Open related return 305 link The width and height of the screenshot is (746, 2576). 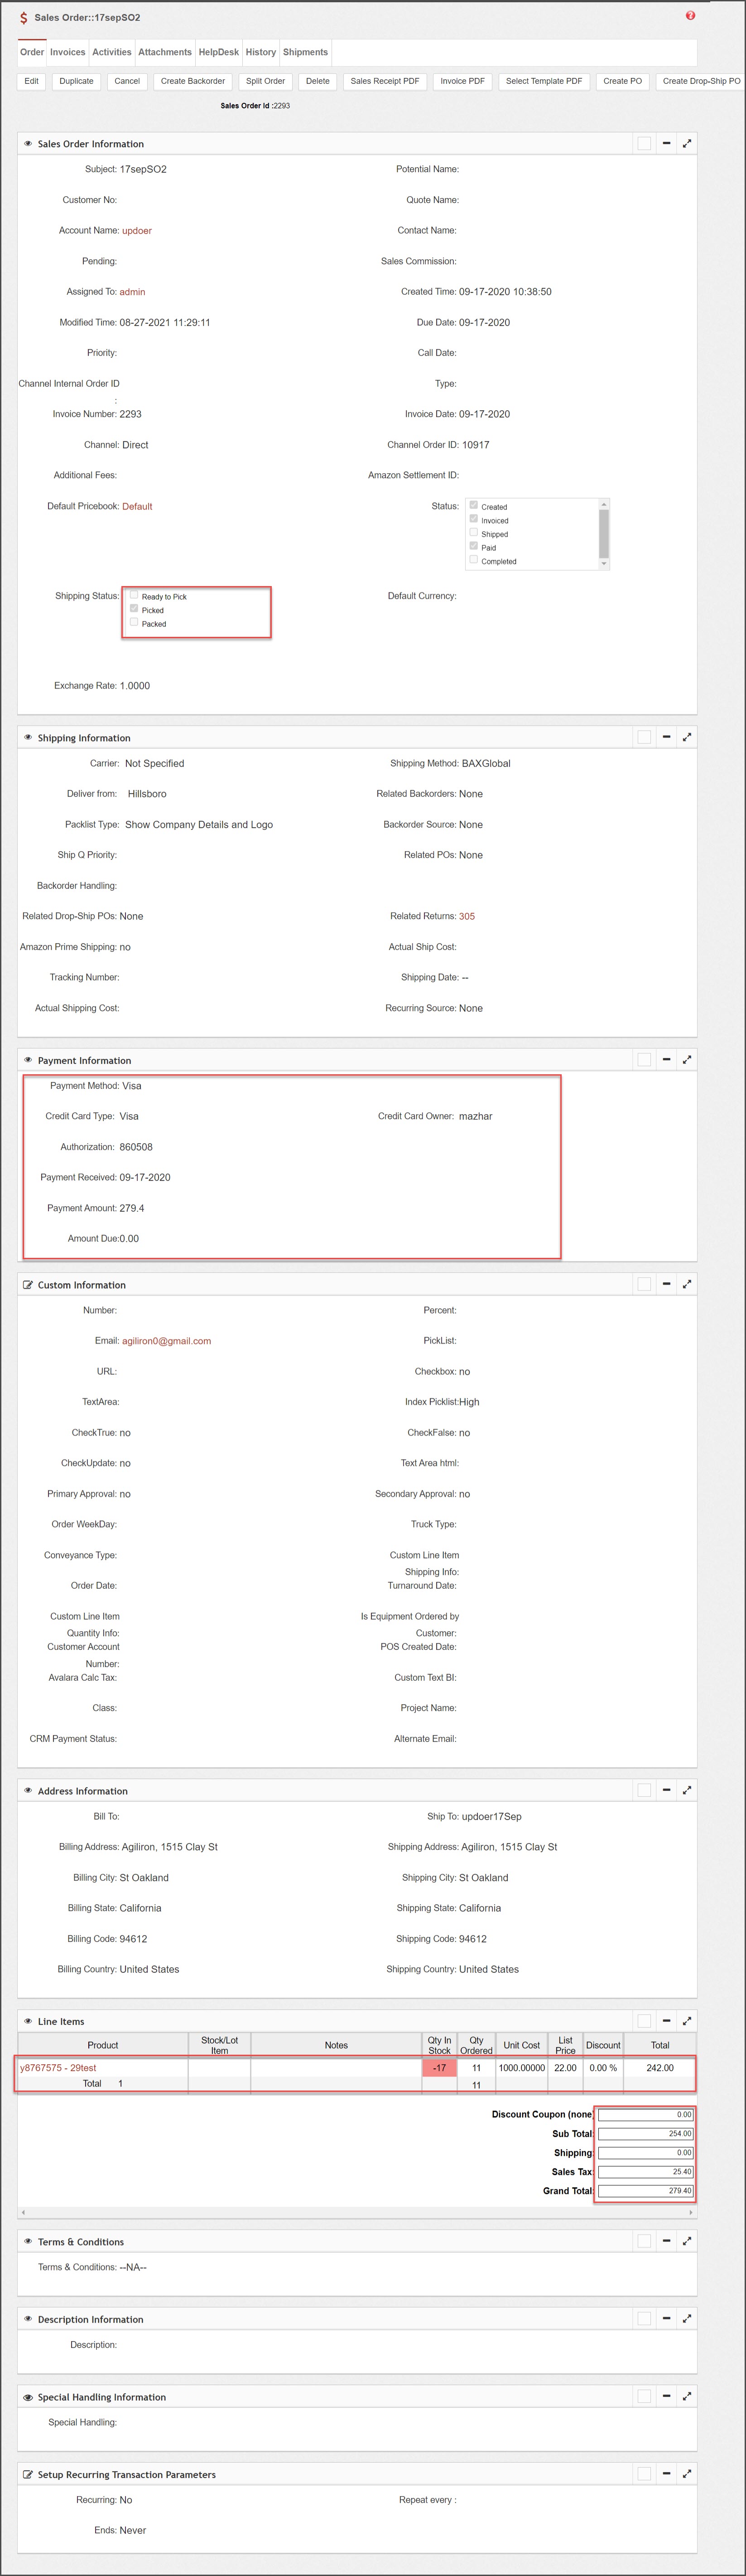tap(467, 916)
